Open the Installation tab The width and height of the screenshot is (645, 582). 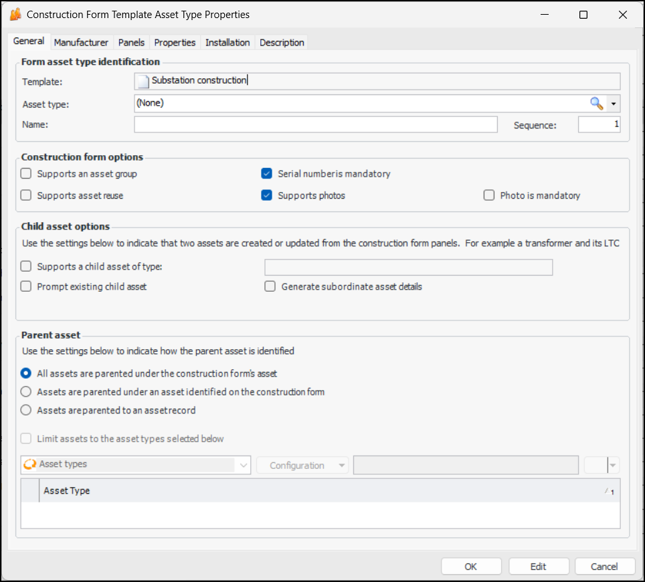pyautogui.click(x=227, y=42)
